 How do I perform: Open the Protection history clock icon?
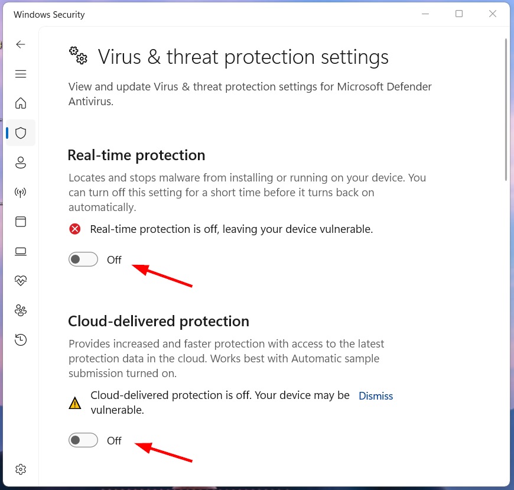point(21,340)
